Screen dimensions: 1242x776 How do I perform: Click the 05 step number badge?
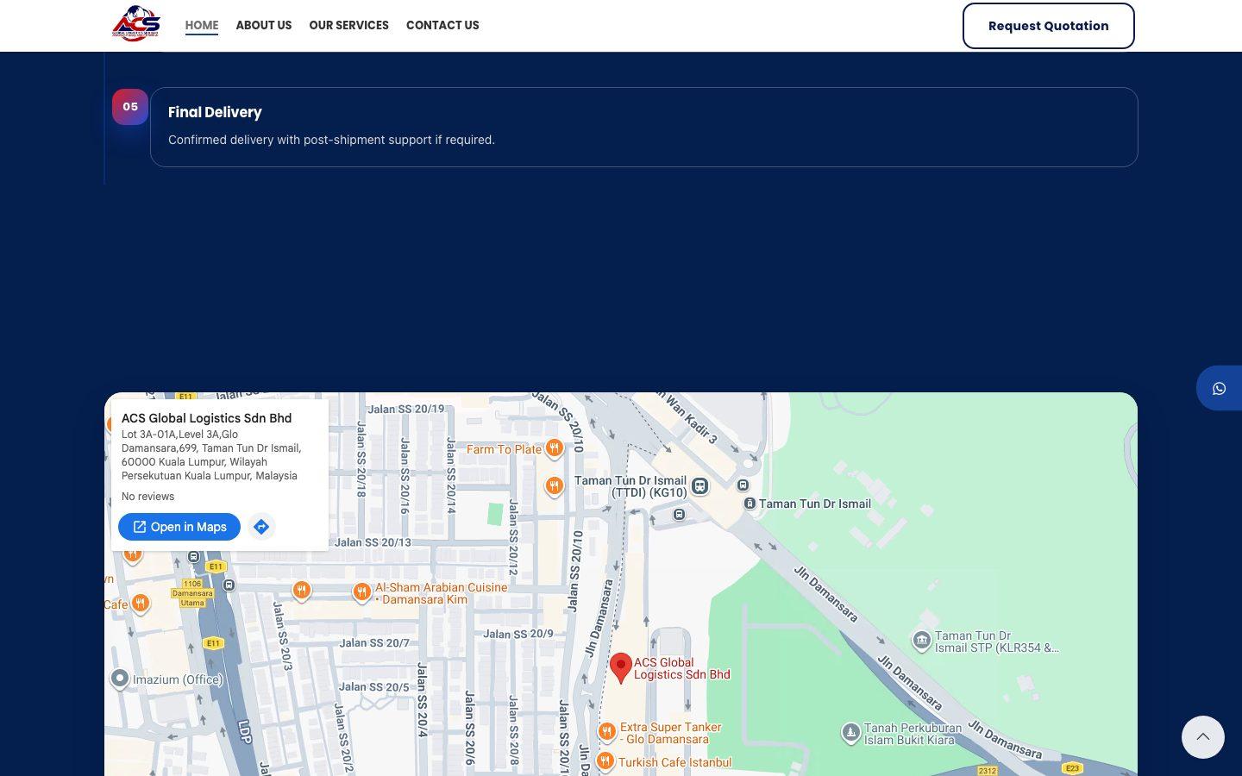pos(130,107)
